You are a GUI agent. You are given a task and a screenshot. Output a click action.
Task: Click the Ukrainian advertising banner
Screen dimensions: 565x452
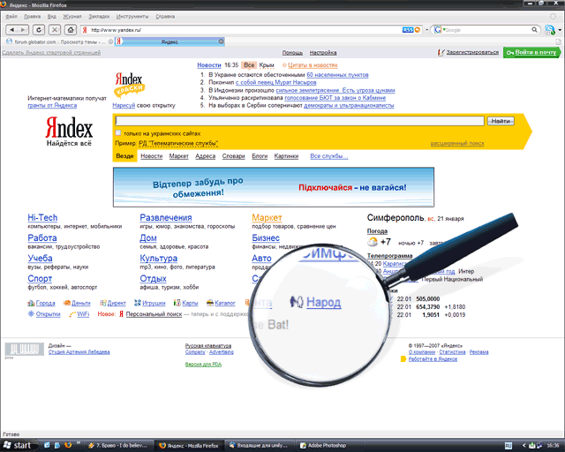274,187
